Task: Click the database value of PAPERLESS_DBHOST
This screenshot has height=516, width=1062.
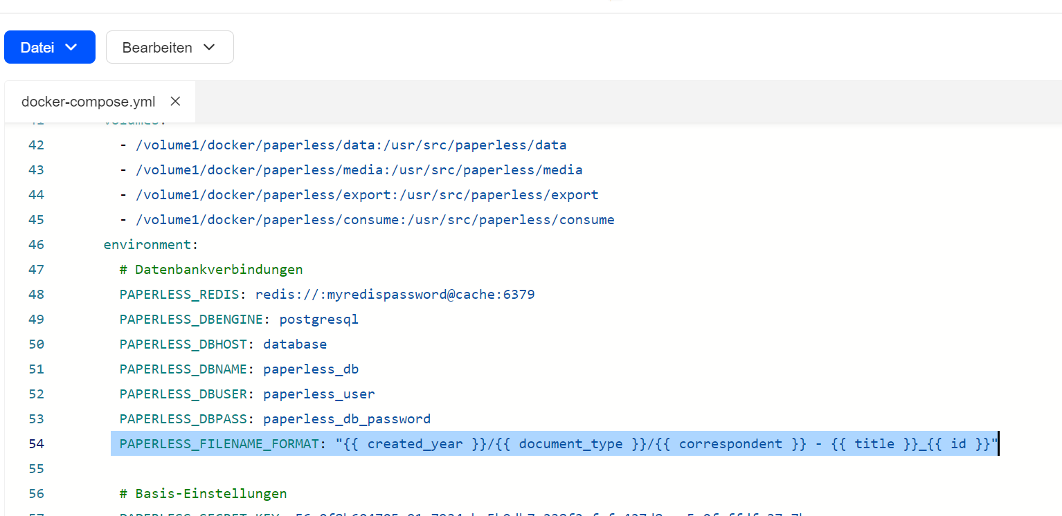Action: (x=295, y=344)
